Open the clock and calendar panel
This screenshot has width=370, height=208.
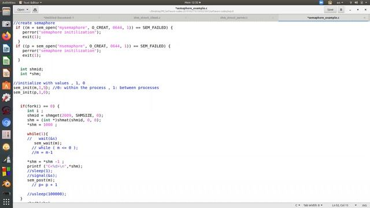coord(193,2)
